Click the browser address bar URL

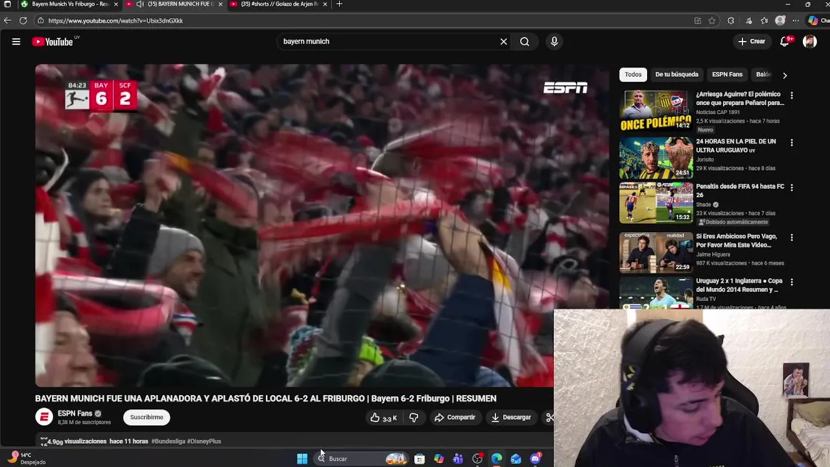pos(115,21)
